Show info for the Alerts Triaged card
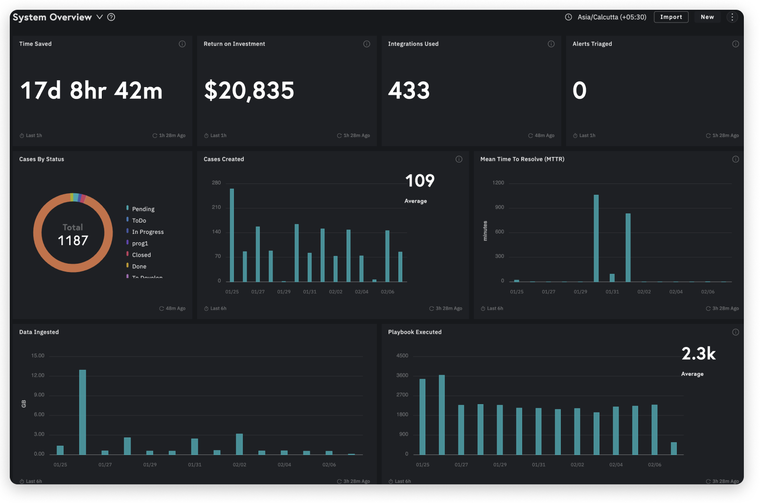The width and height of the screenshot is (783, 503). [736, 44]
